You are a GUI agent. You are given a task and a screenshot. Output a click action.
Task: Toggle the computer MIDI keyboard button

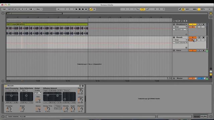[x=183, y=9]
